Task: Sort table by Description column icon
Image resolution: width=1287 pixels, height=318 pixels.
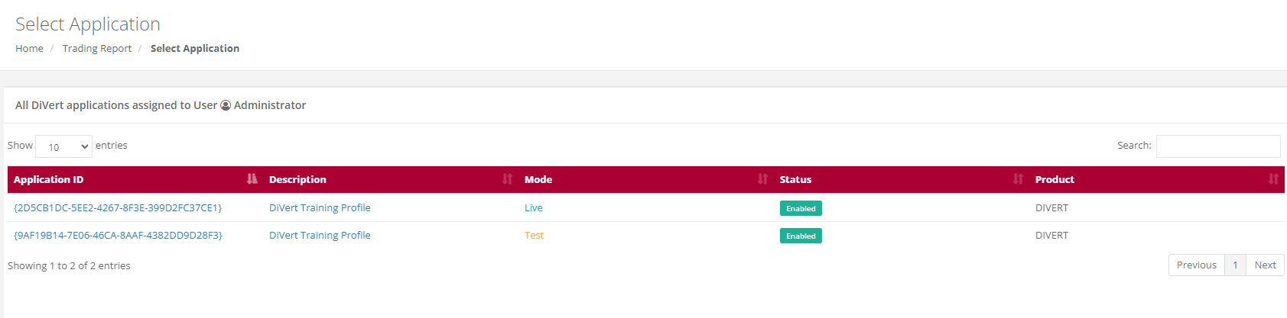Action: click(507, 179)
